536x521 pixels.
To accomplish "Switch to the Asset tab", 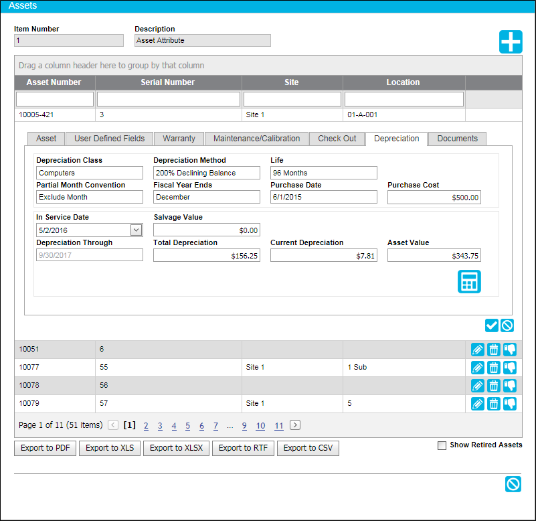I will 46,139.
